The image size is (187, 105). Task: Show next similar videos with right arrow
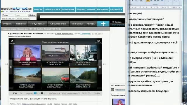(100, 67)
